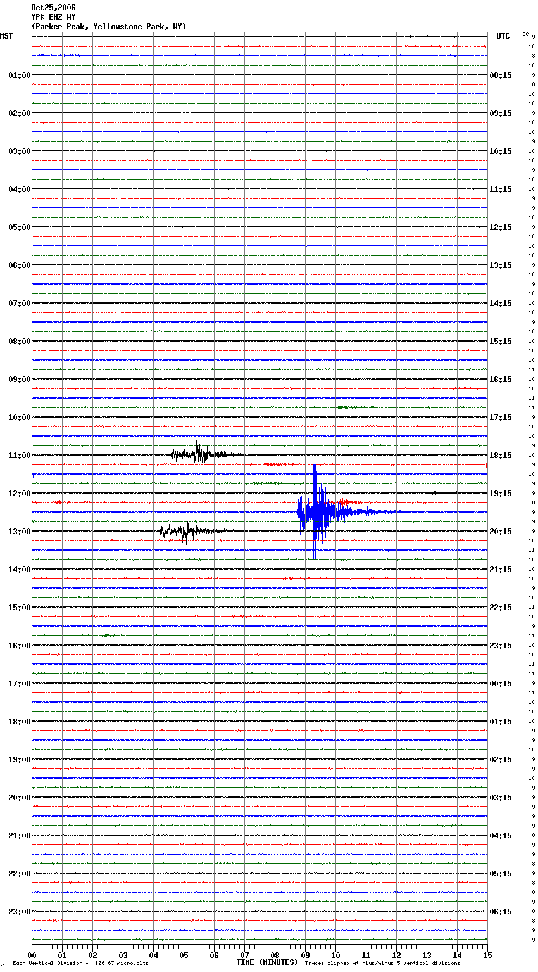Select the 09:00 MST time label
Screen dimensions: 538x972
pos(20,380)
